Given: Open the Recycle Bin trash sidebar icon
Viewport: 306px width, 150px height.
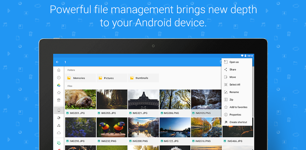Looking at the screenshot, I should [x=59, y=100].
